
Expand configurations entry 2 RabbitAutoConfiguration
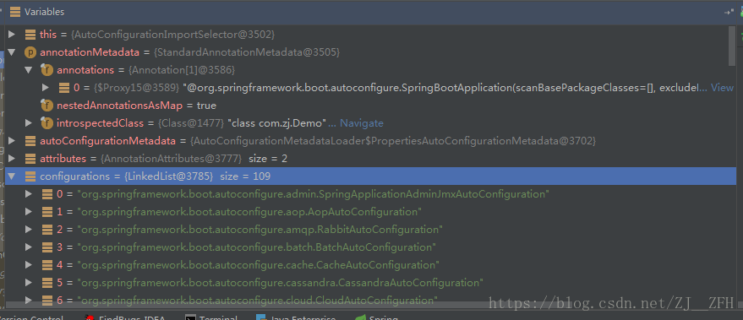29,229
